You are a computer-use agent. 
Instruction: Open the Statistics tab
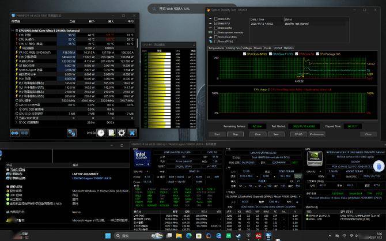point(289,48)
